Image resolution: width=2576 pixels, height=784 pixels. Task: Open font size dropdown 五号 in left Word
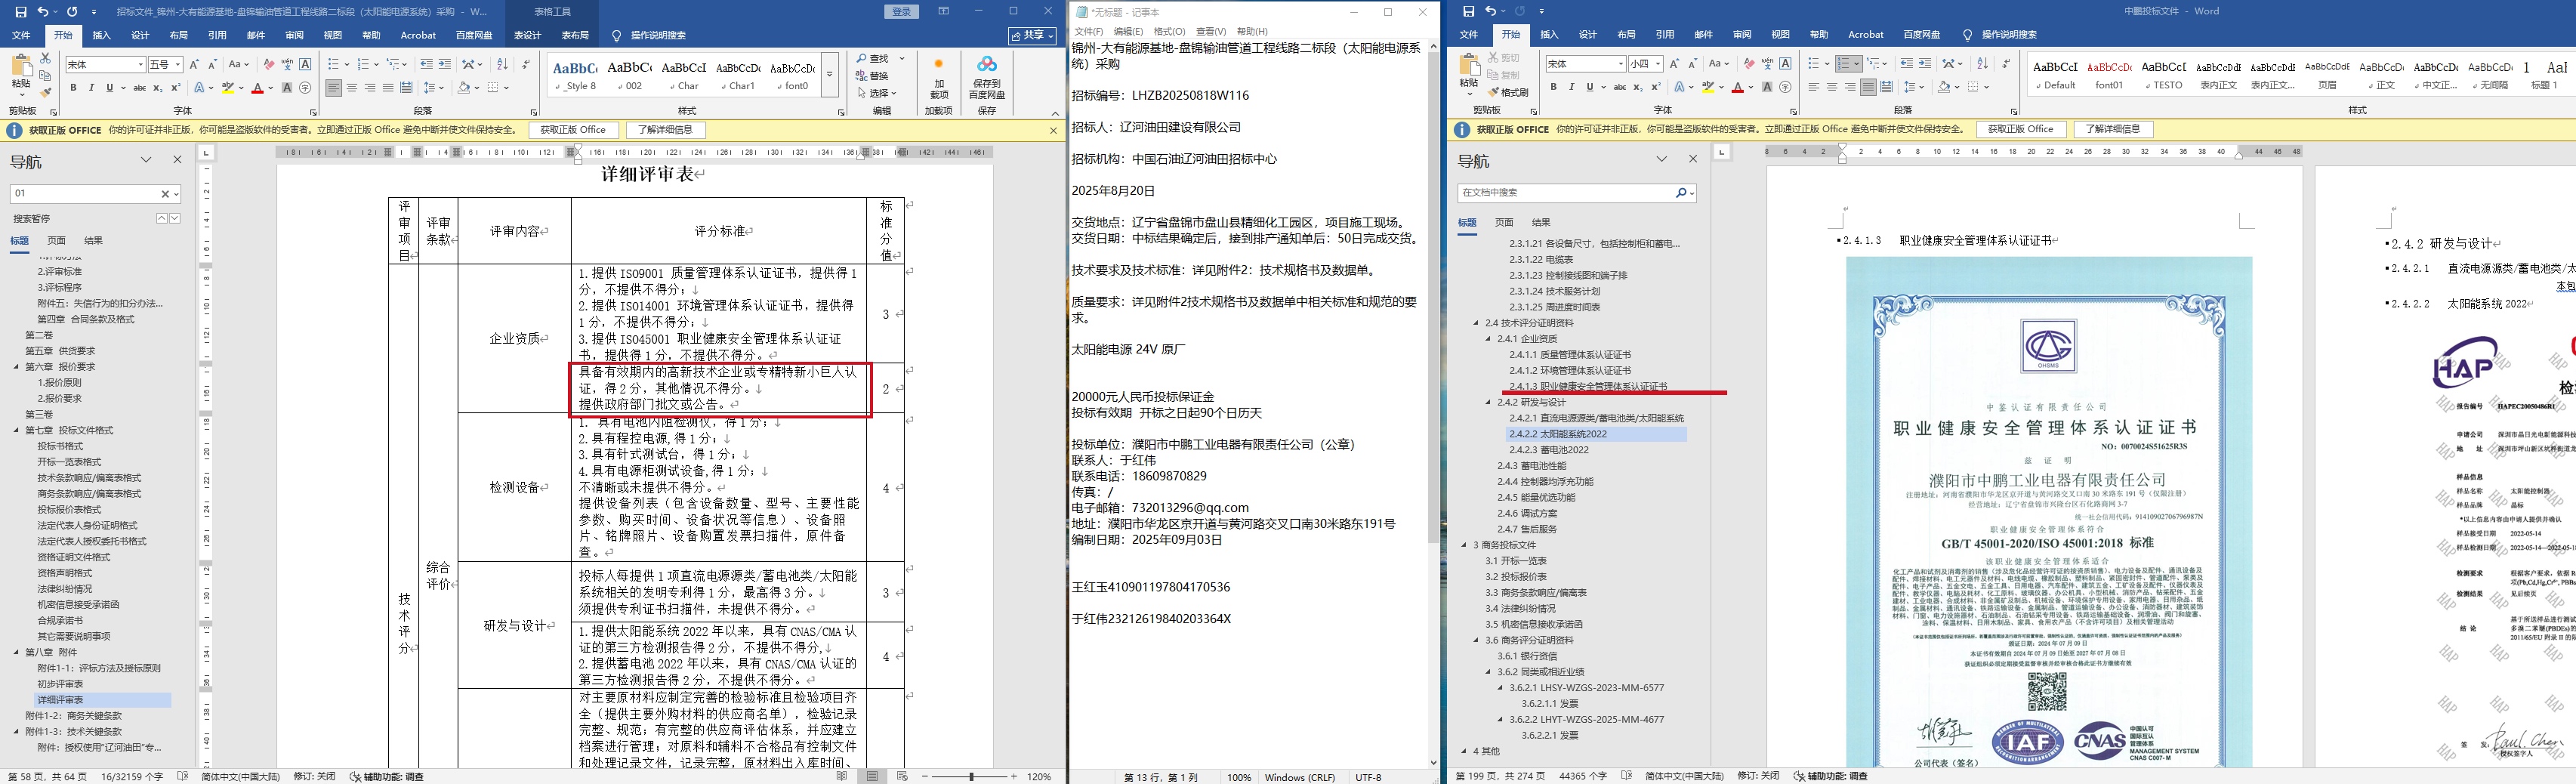(177, 64)
